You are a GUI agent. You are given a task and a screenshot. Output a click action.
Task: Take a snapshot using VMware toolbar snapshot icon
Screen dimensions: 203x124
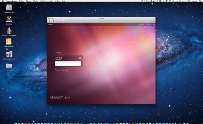pyautogui.click(x=53, y=21)
